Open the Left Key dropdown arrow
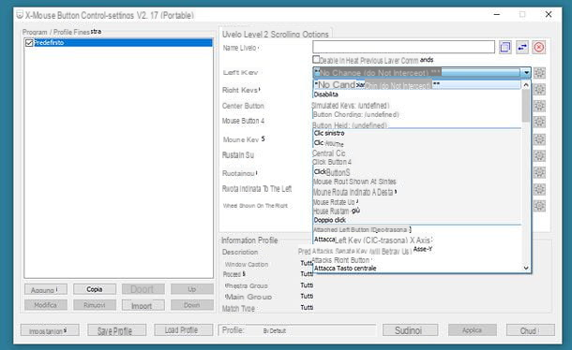 526,73
